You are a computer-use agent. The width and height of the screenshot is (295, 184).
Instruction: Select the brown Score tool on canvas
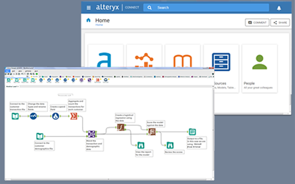tap(152, 132)
